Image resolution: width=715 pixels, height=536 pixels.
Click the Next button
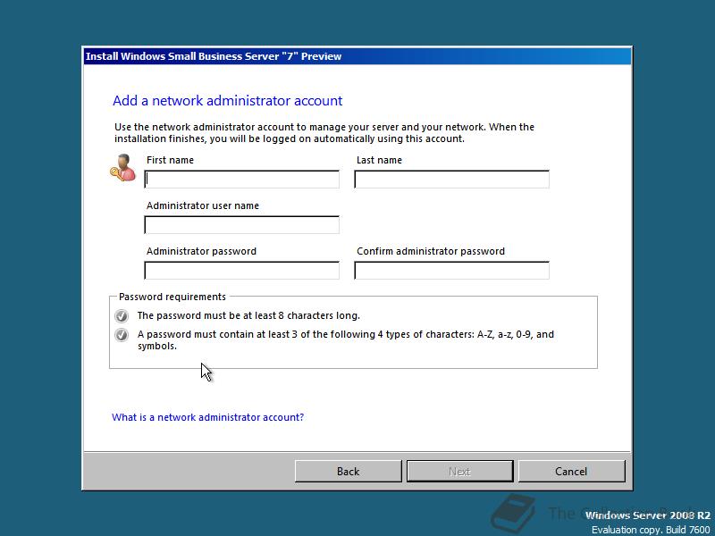(x=459, y=472)
